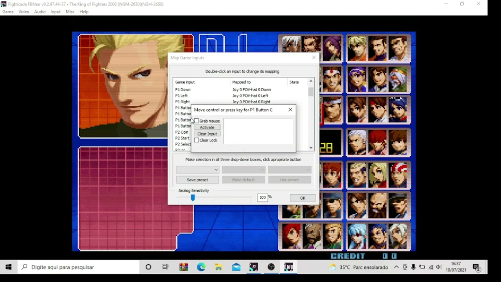The height and width of the screenshot is (282, 501).
Task: Click the Mapped to column header
Action: [x=259, y=82]
